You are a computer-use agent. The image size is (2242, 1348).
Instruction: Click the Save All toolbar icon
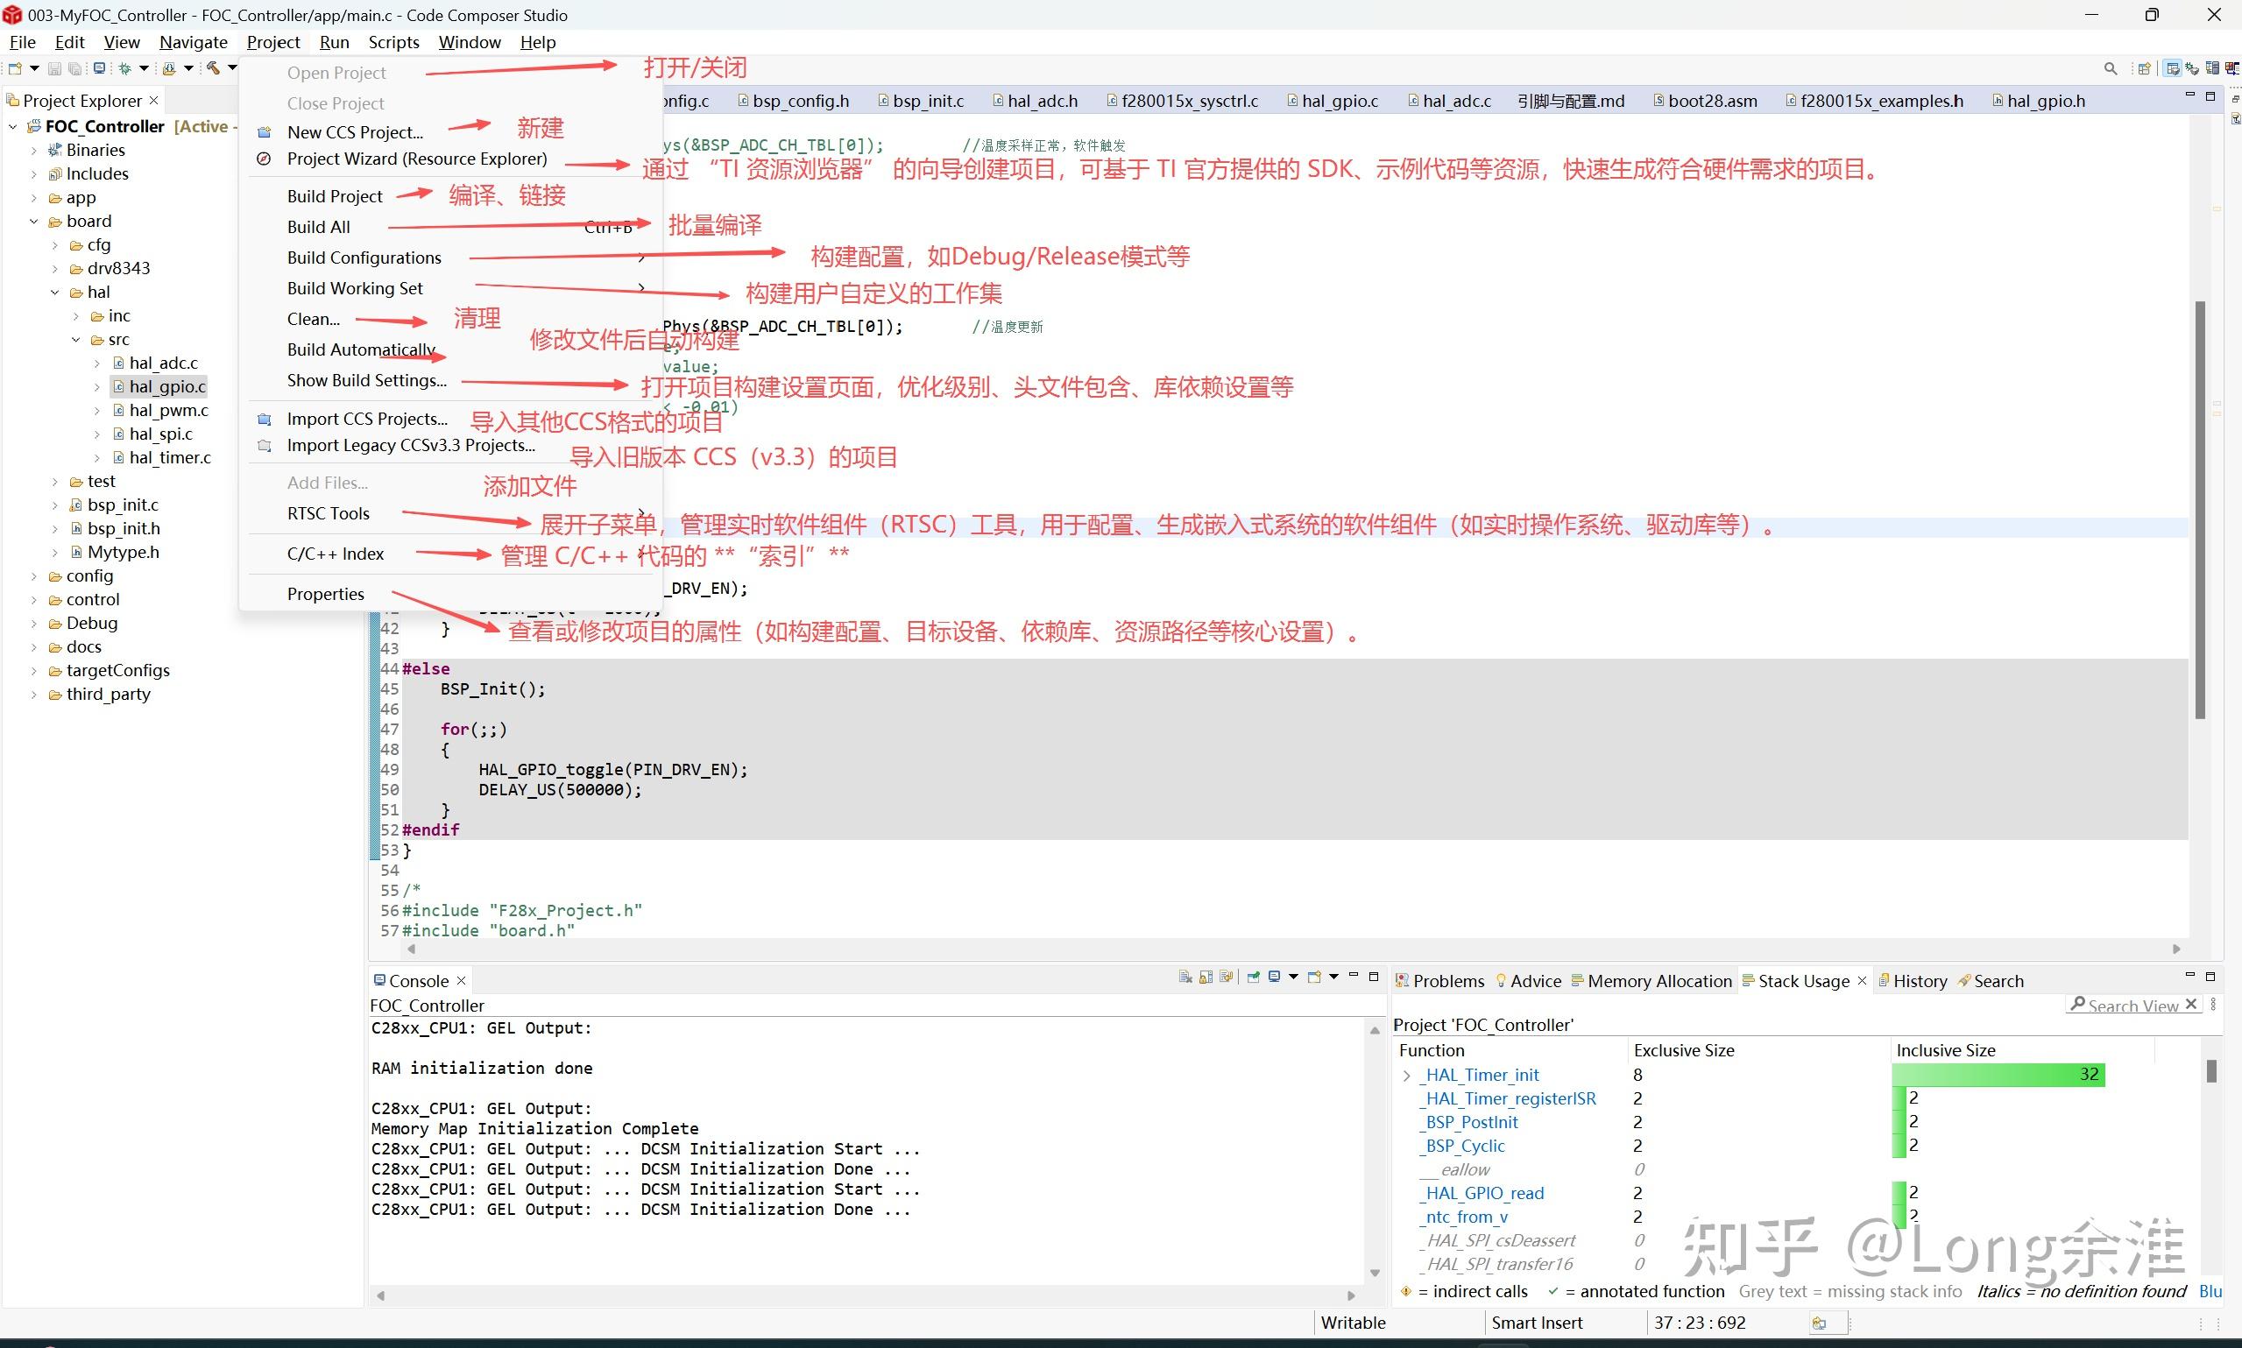[75, 68]
